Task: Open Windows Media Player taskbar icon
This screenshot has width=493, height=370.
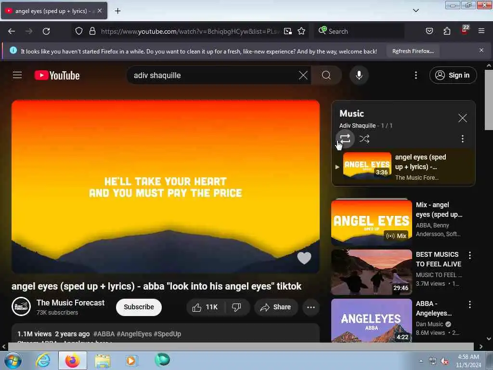Action: [x=131, y=360]
